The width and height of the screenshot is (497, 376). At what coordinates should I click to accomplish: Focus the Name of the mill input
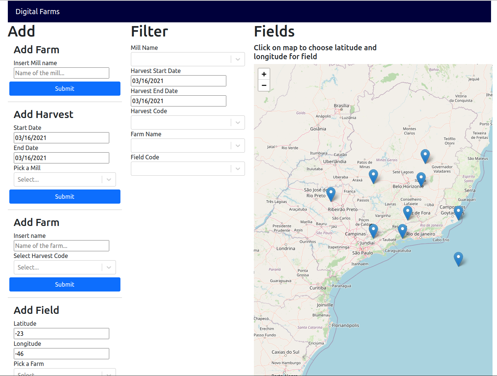point(62,73)
